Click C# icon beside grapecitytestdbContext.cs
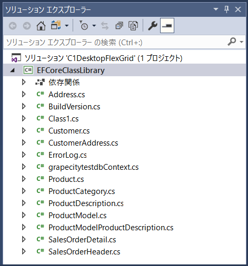 coord(41,167)
